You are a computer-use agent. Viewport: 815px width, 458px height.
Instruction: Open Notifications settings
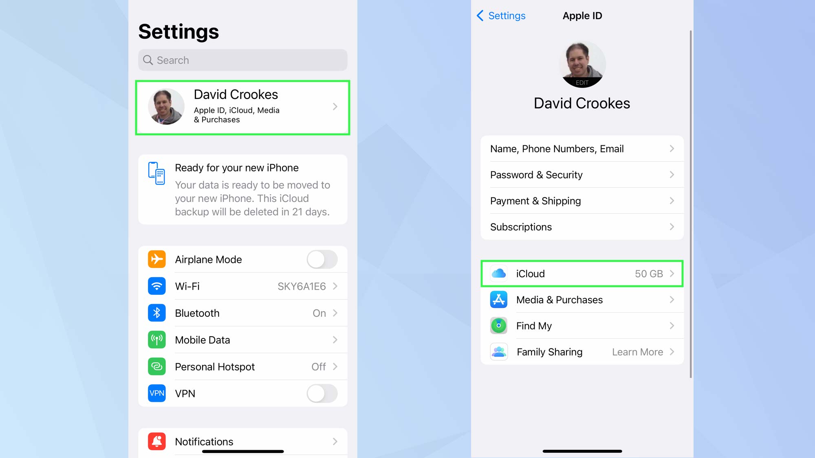[243, 441]
